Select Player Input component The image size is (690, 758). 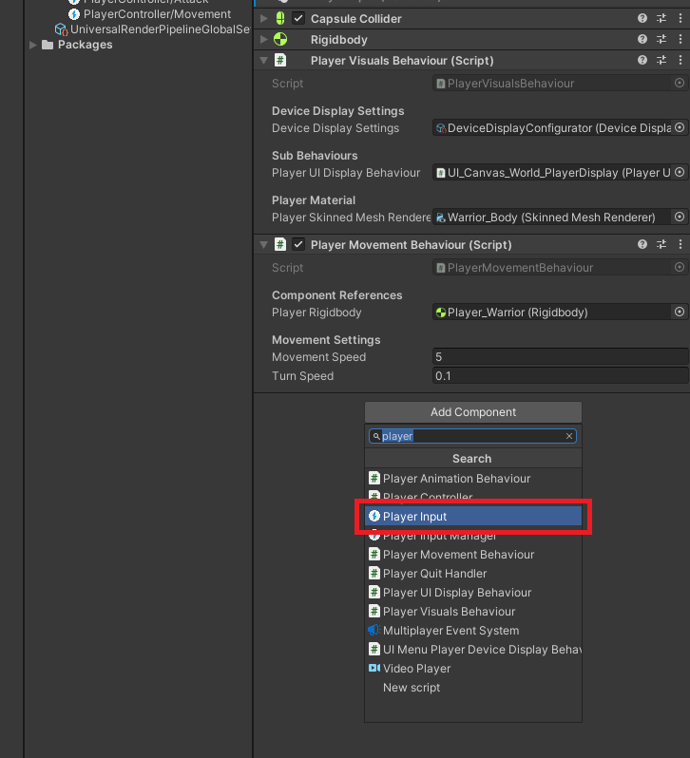tap(473, 517)
